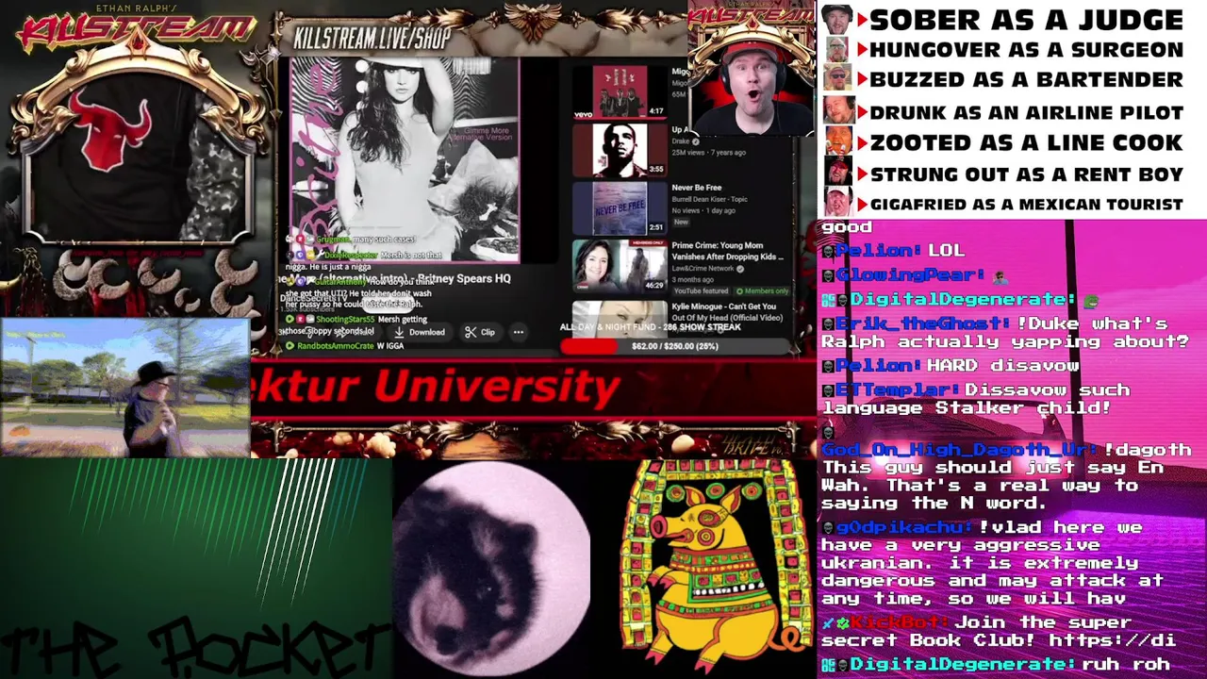Click the avatar beside 'STRUNG OUT AS A RENT BOY'
Image resolution: width=1207 pixels, height=679 pixels.
pos(836,173)
